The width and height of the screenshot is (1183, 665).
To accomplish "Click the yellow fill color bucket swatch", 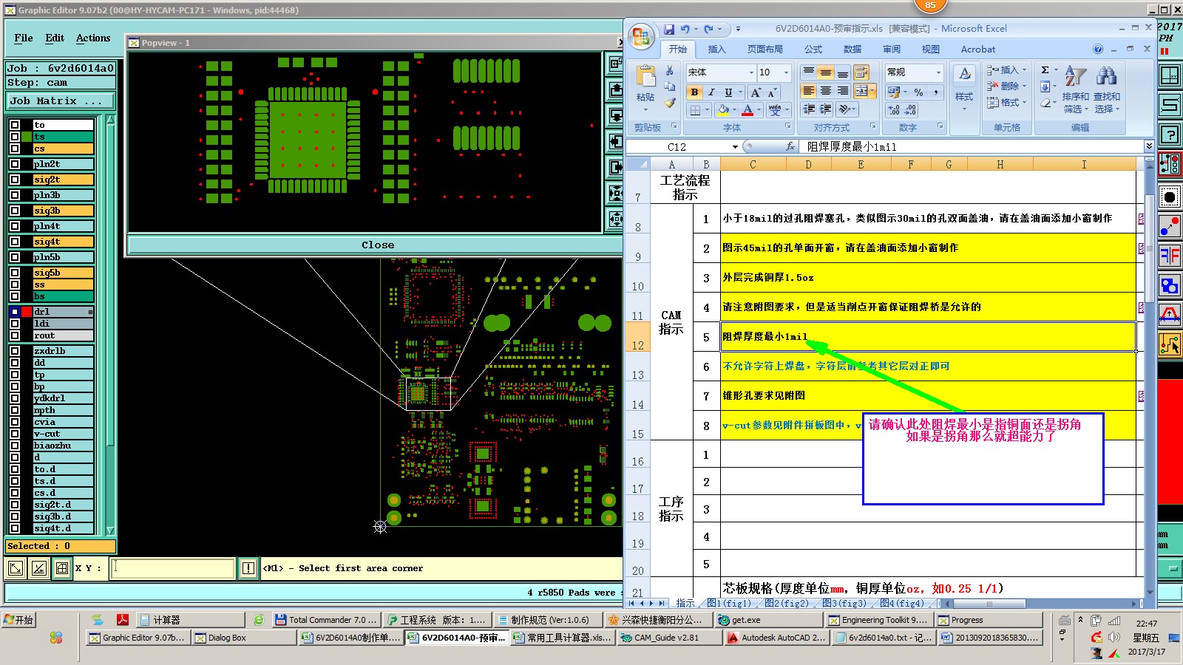I will tap(723, 110).
